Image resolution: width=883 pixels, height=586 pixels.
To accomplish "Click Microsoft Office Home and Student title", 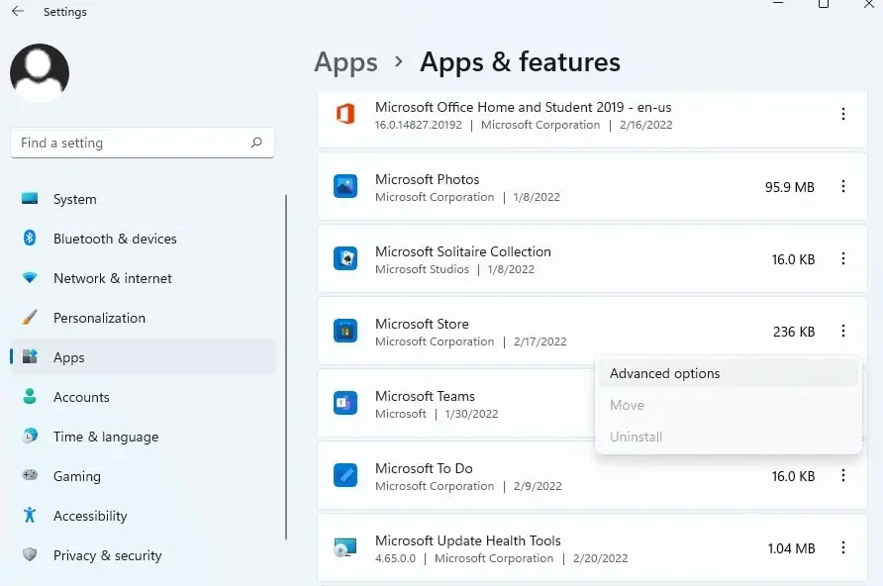I will pos(523,107).
